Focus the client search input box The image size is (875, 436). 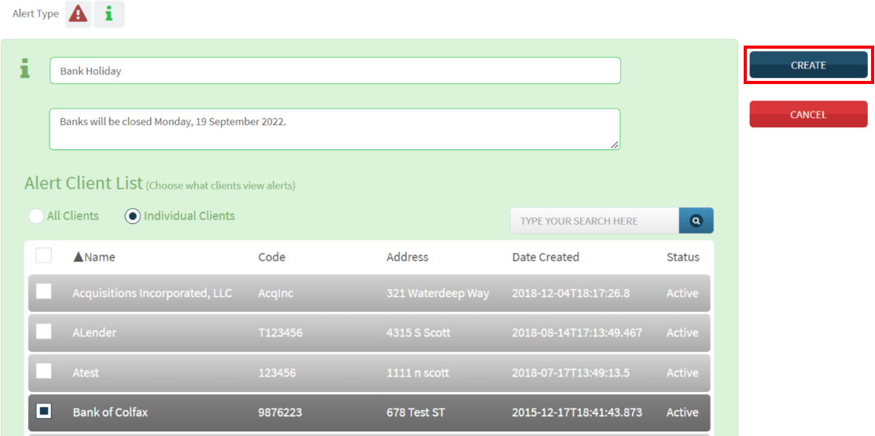click(x=594, y=221)
